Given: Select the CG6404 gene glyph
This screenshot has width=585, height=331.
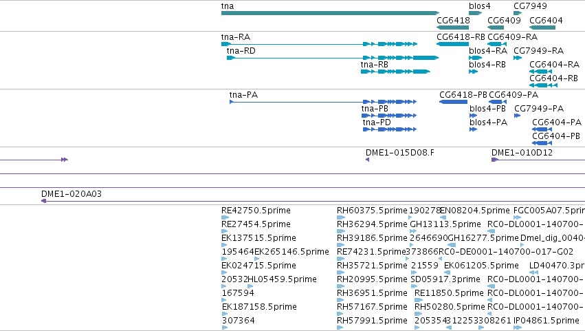Looking at the screenshot, I should click(x=542, y=28).
